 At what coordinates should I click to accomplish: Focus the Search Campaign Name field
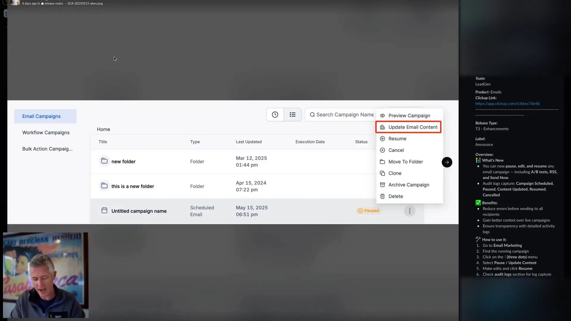[x=341, y=115]
